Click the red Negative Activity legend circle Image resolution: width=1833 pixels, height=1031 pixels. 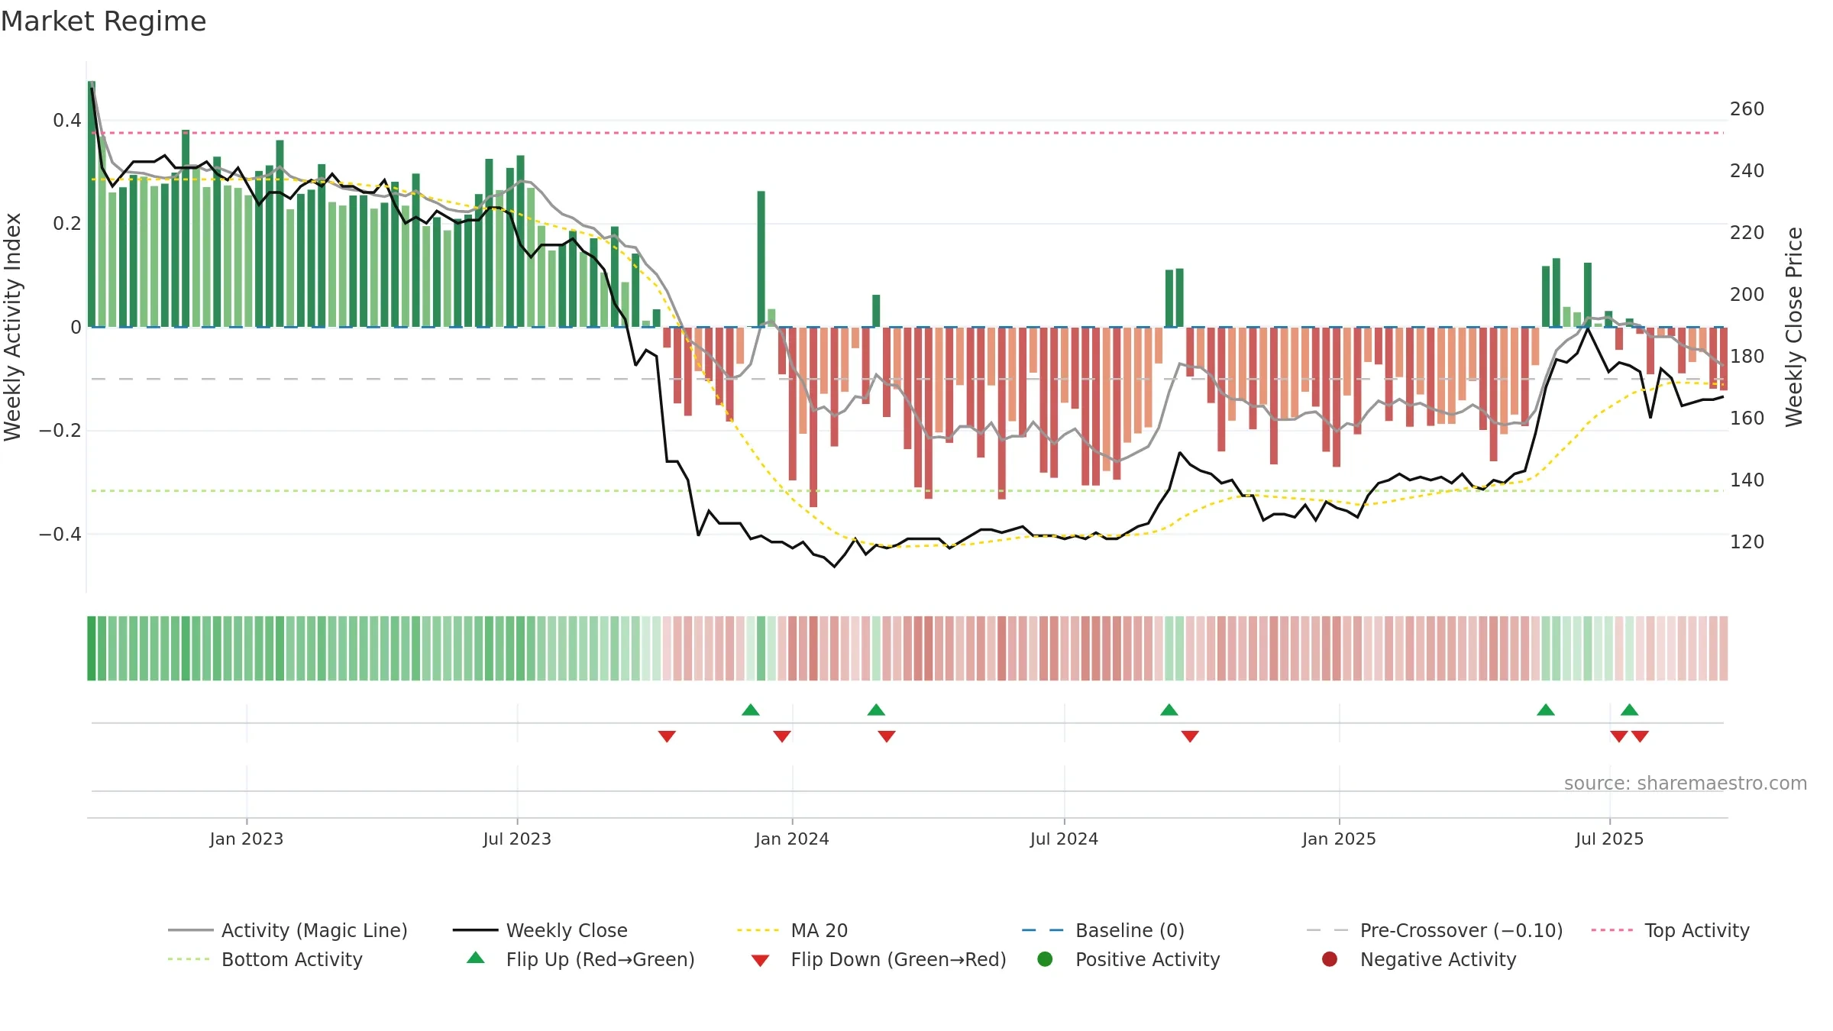(1330, 959)
